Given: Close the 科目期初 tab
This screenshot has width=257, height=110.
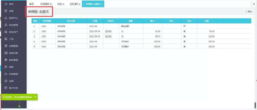Looking at the screenshot, I should click(x=51, y=4).
